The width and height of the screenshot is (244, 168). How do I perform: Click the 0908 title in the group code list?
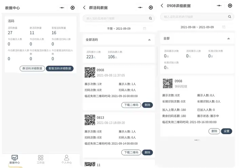pos(100,70)
